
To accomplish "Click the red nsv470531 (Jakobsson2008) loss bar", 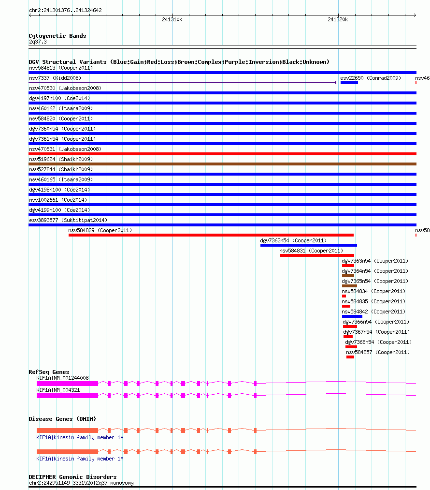I will 223,154.
